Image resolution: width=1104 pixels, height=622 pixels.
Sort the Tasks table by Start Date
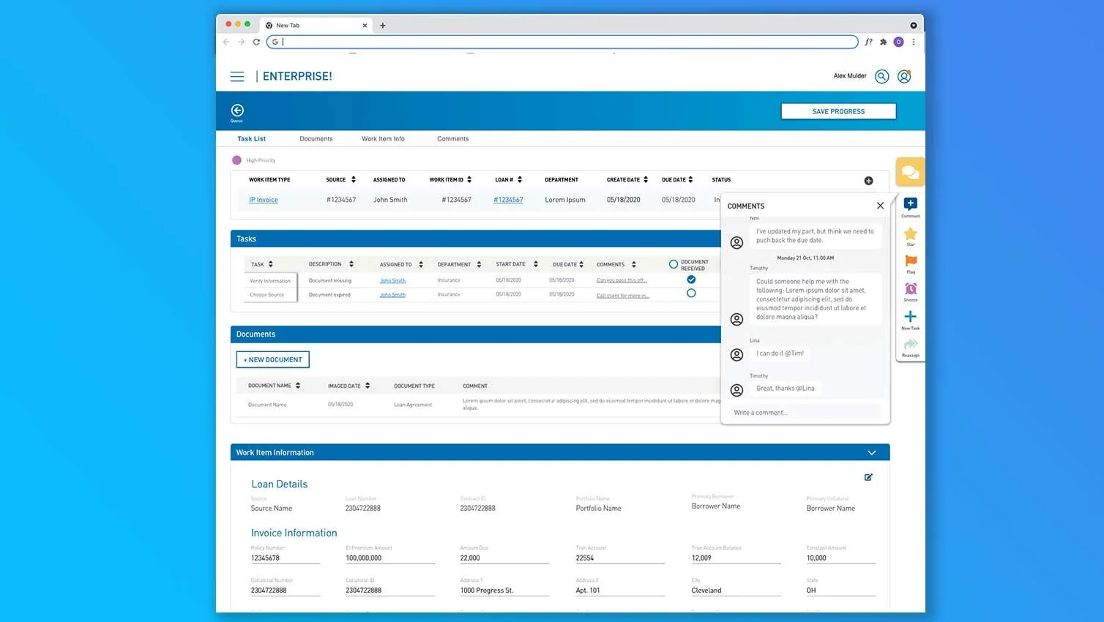536,264
